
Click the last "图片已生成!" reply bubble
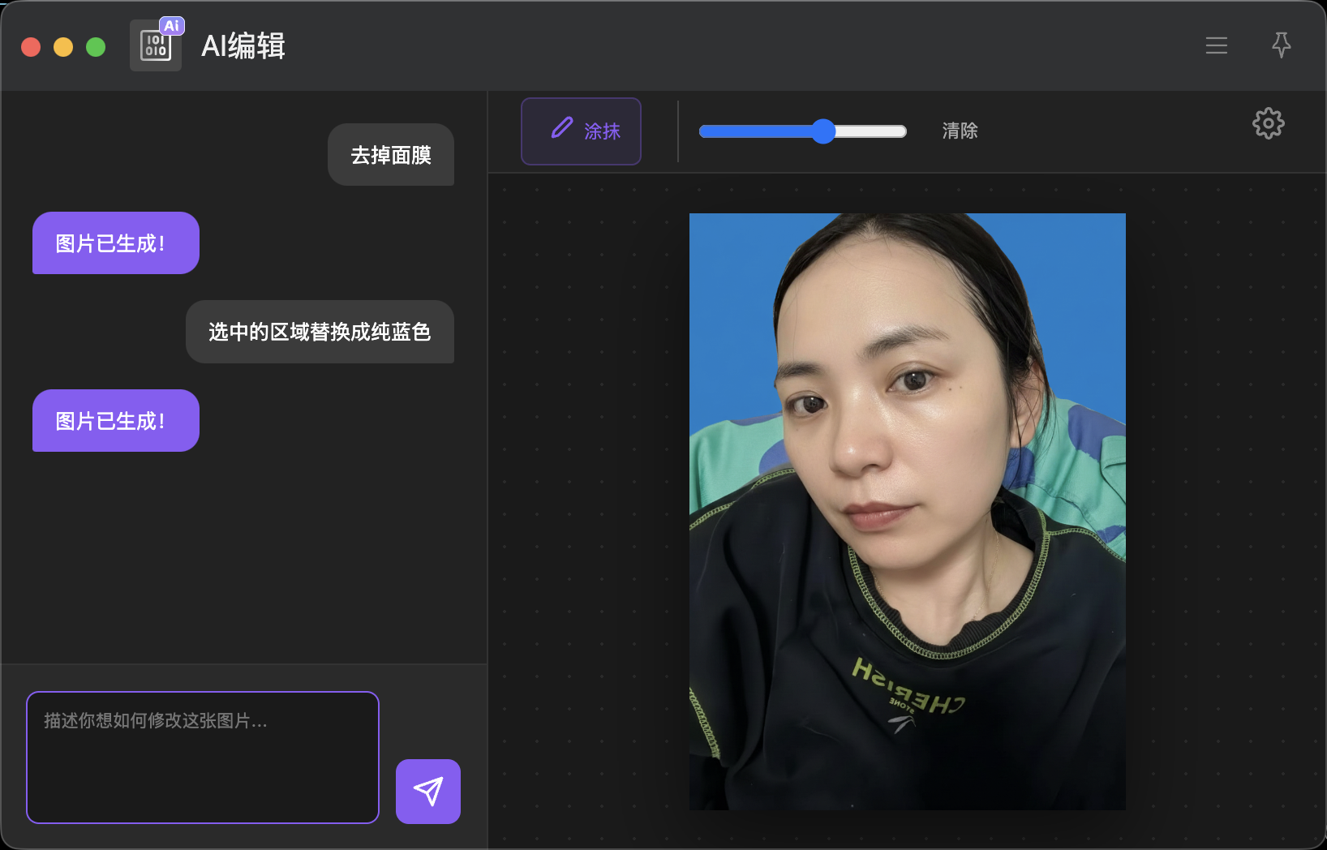click(115, 421)
